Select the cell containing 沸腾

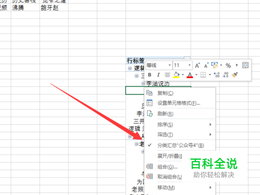point(25,8)
